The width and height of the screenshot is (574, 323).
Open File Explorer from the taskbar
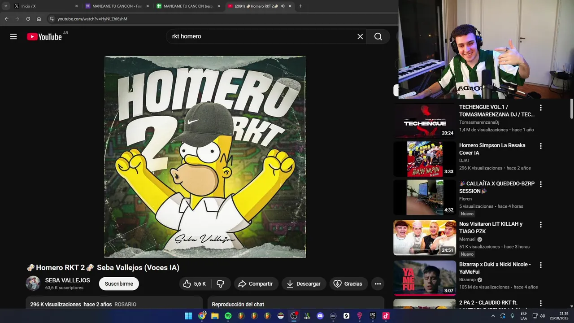[215, 316]
